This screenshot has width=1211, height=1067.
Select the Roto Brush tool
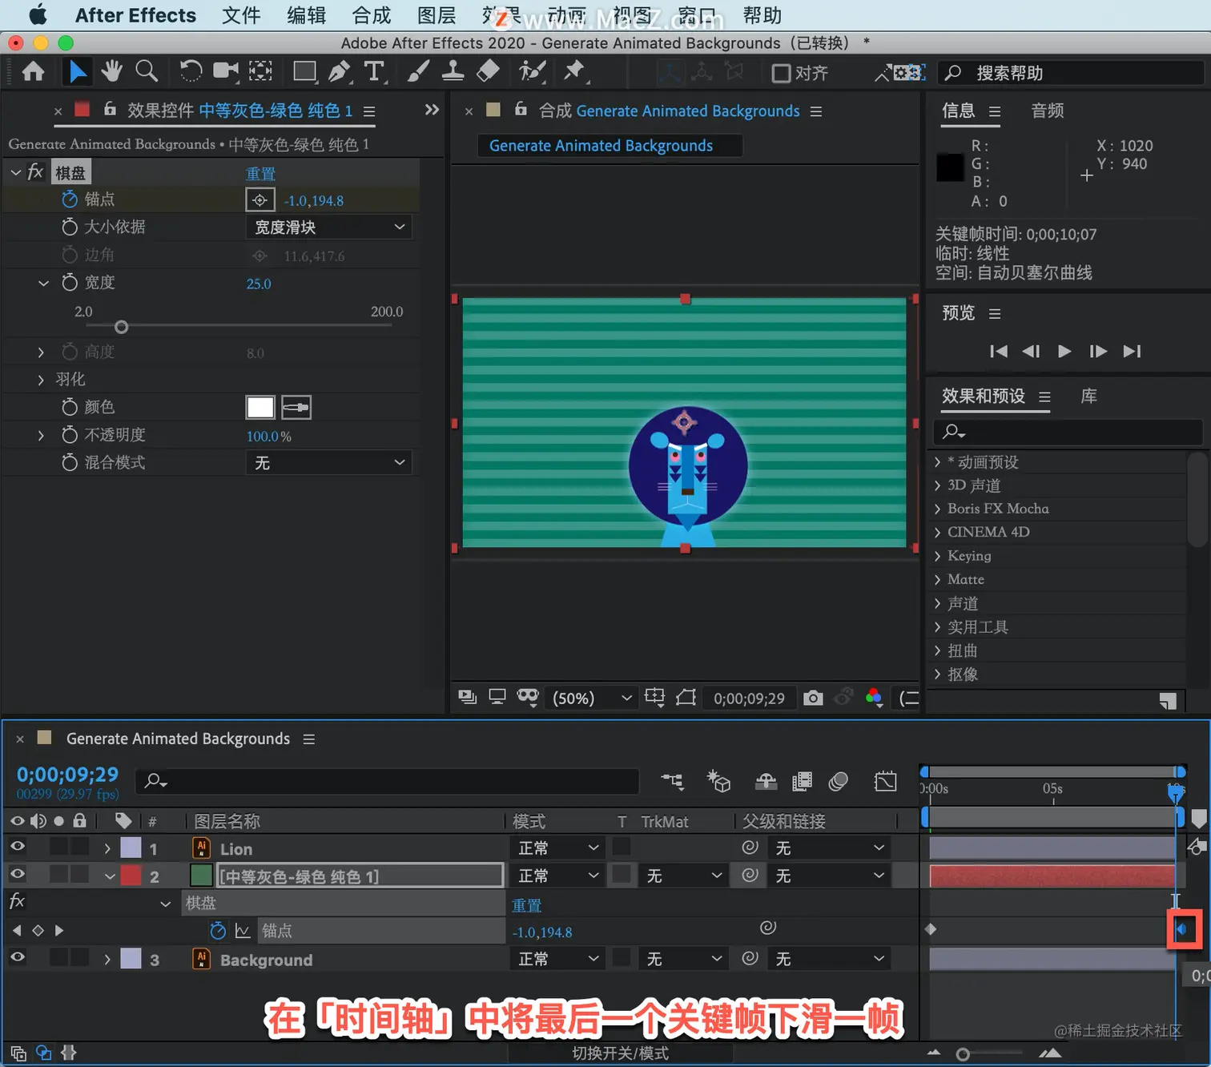point(531,72)
